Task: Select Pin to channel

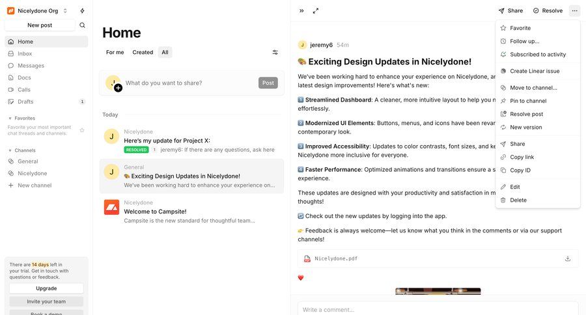Action: coord(538,101)
